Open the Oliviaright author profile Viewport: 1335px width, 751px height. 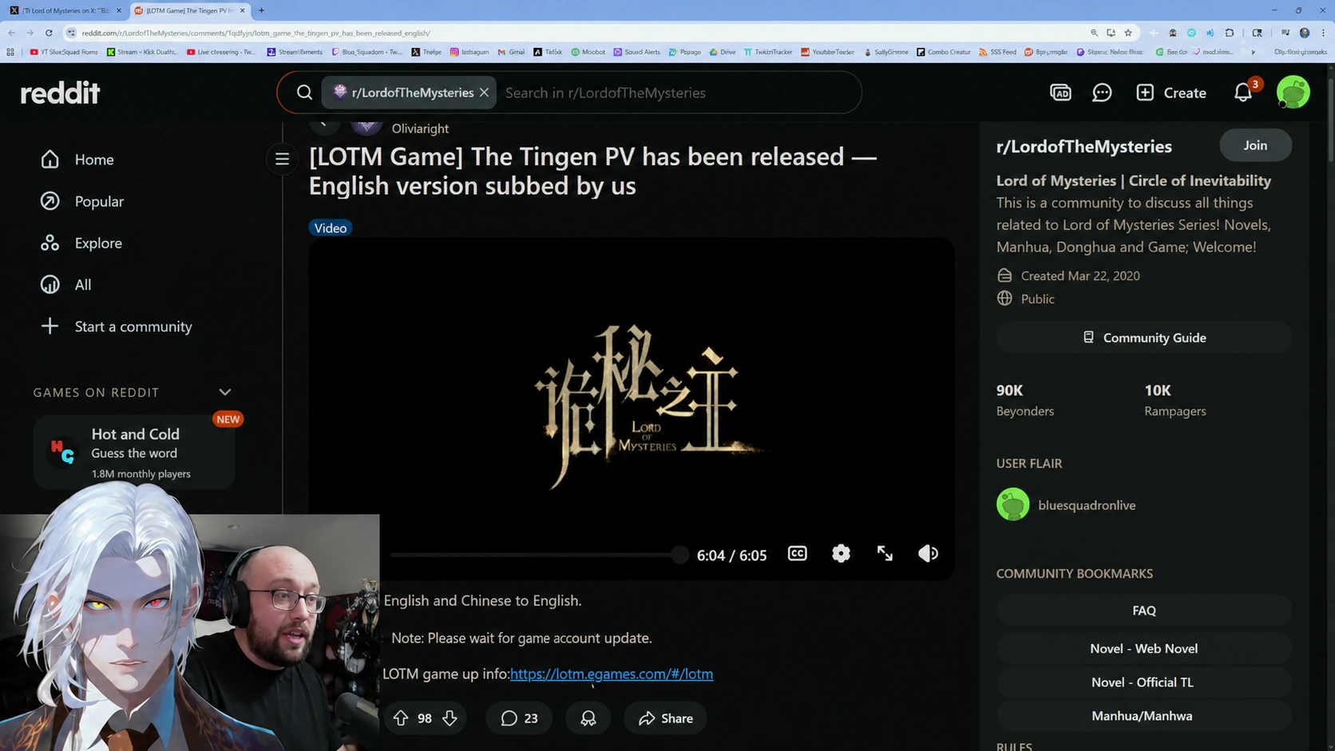420,128
